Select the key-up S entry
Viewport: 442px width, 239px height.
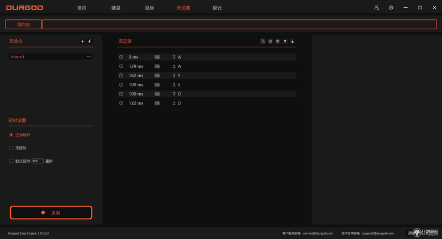[207, 85]
